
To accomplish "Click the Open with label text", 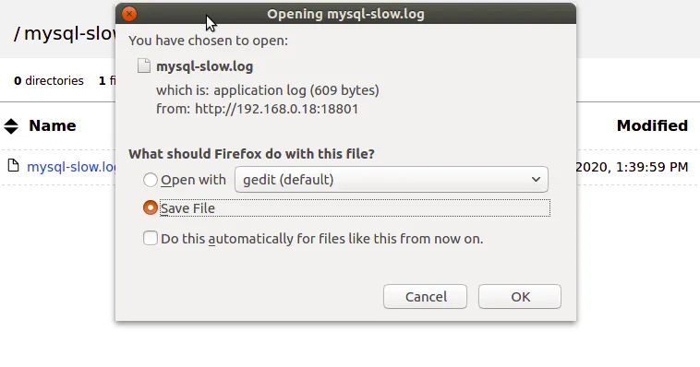I will (x=193, y=180).
